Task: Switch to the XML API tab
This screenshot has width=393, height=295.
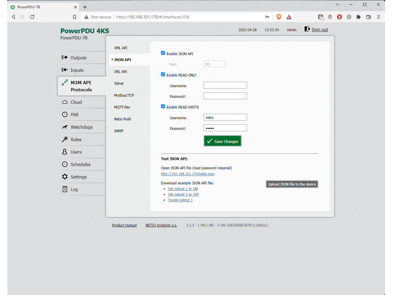Action: [120, 48]
